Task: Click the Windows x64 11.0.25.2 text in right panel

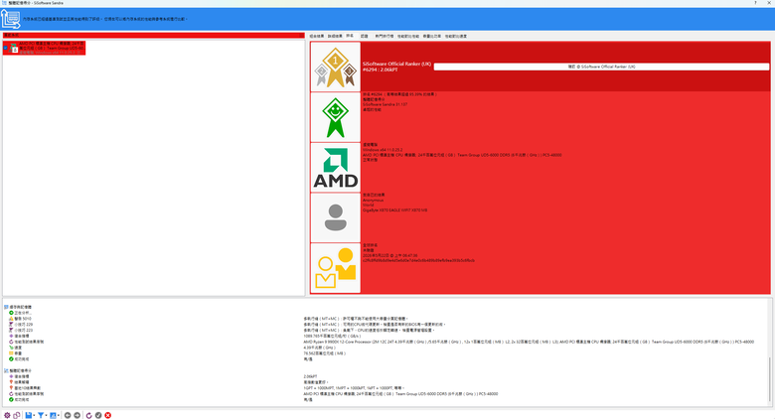Action: (383, 150)
